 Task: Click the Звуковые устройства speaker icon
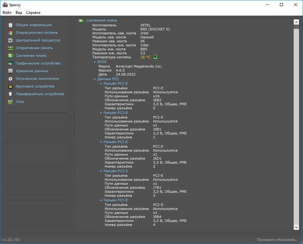[11, 86]
